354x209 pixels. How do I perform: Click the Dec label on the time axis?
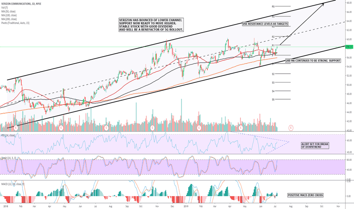click(x=172, y=206)
